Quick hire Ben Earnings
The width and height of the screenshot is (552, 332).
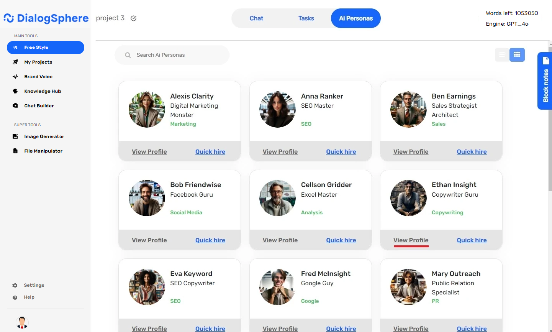pyautogui.click(x=472, y=151)
